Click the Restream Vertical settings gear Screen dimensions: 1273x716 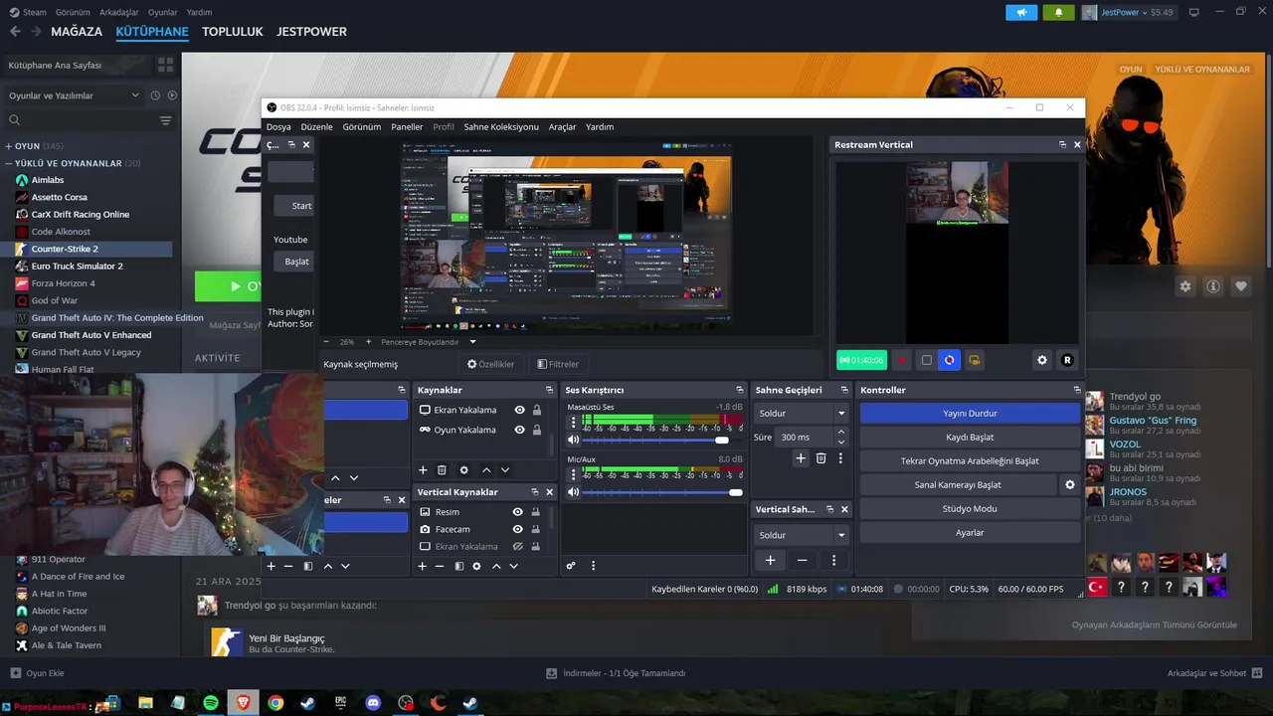(1042, 360)
